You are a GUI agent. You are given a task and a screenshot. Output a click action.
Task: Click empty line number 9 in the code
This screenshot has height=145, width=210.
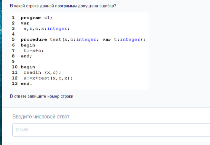[x=13, y=61]
